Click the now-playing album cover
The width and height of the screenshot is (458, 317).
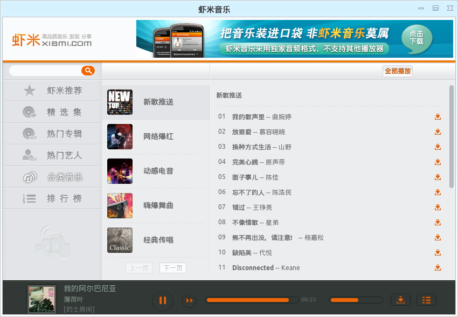tap(41, 299)
